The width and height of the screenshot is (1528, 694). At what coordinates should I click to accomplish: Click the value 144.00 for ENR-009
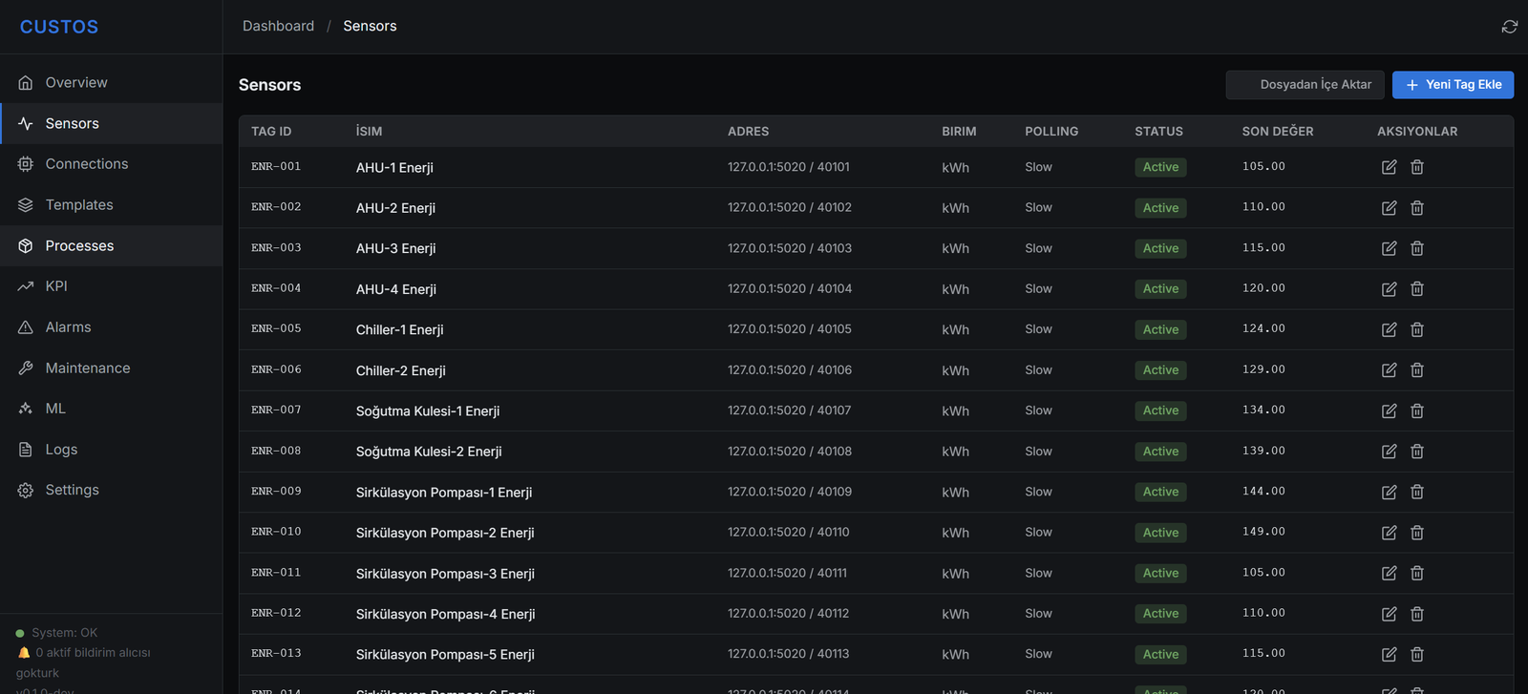1263,492
